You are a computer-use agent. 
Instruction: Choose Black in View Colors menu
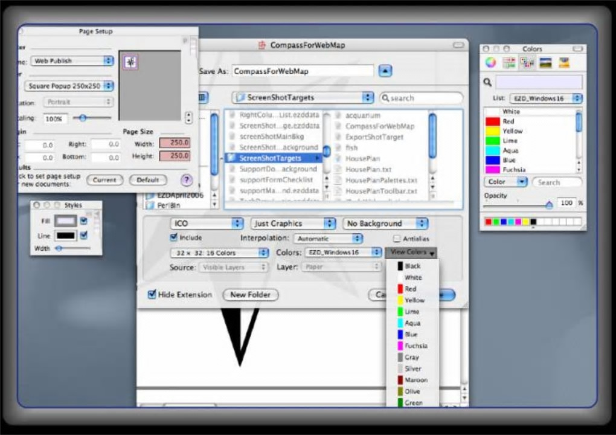click(x=412, y=266)
